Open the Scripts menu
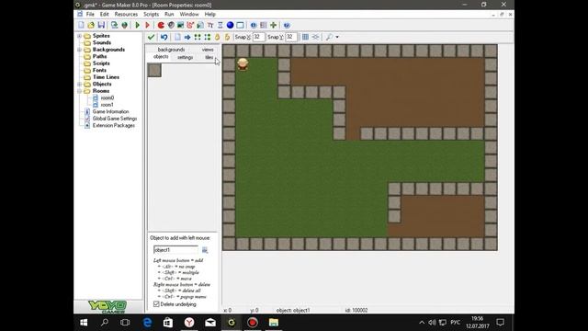Screen dimensions: 588x331 (x=151, y=15)
